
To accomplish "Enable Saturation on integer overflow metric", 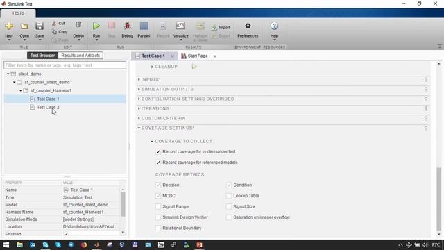I will tap(229, 217).
